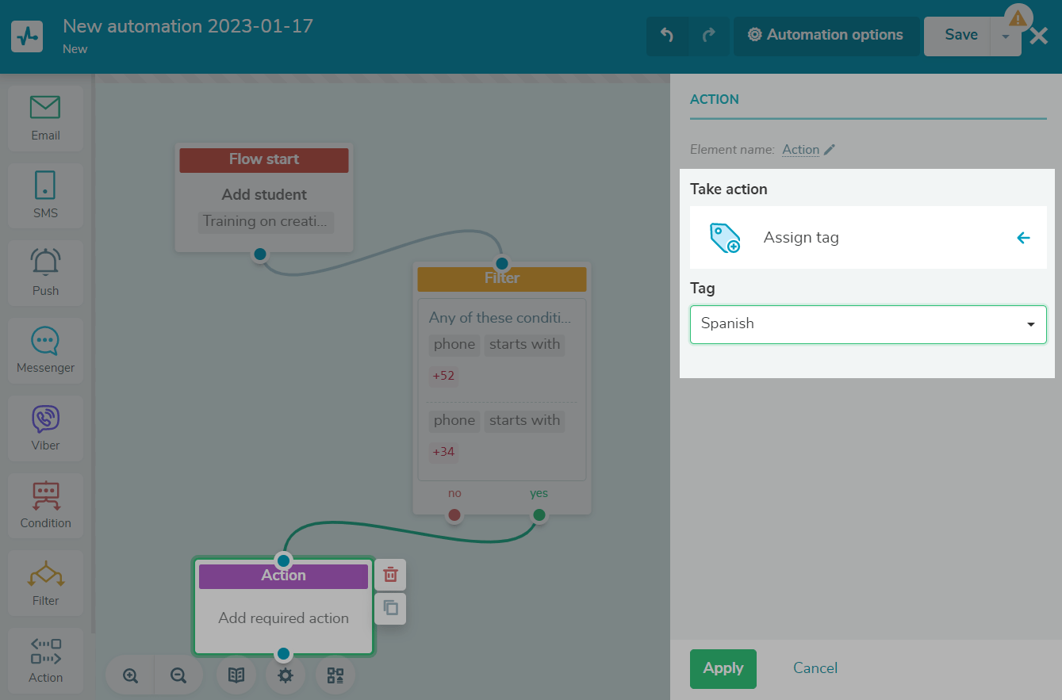Screen dimensions: 1062x700
Task: Click the auto-arrange blocks icon
Action: tap(335, 675)
